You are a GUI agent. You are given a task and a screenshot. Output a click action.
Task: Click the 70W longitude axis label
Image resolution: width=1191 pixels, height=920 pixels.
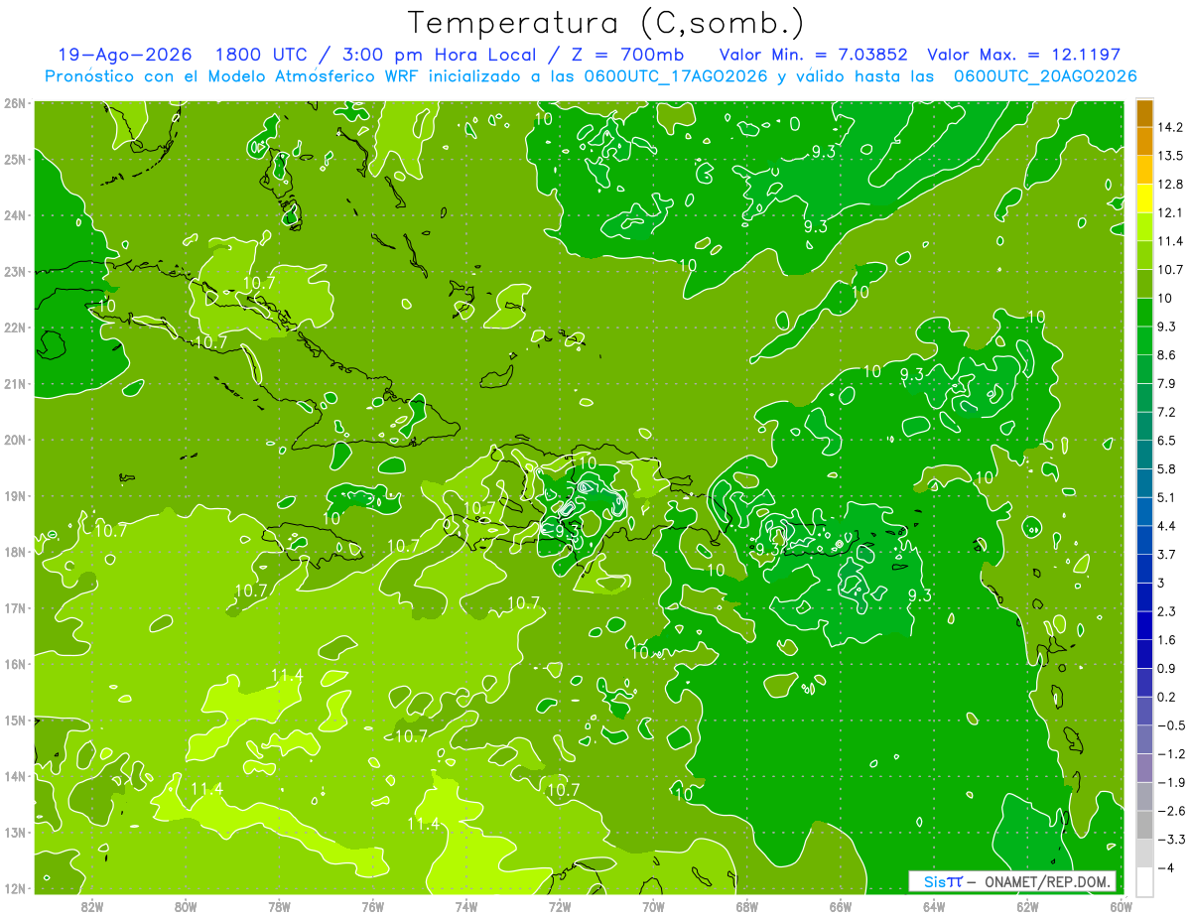653,906
